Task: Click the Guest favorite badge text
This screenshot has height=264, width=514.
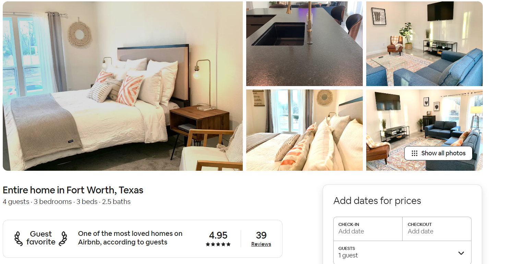Action: pos(41,238)
